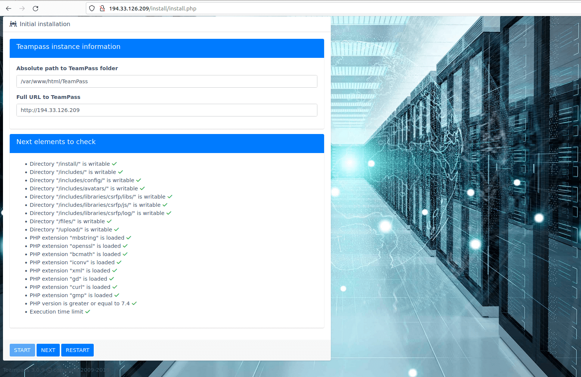Reload the page with refresh icon

coord(35,8)
